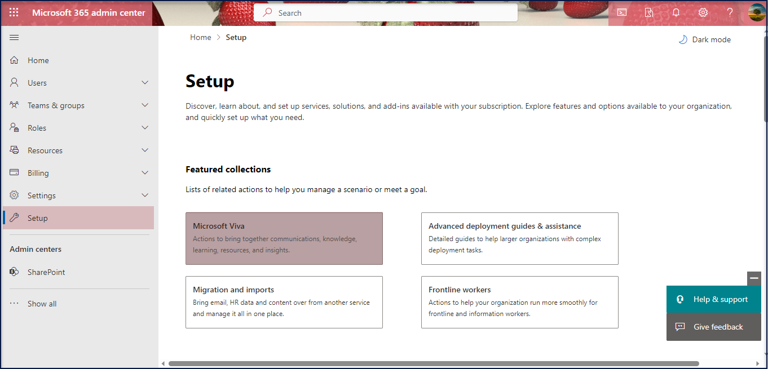Open the SharePoint admin center

click(46, 272)
